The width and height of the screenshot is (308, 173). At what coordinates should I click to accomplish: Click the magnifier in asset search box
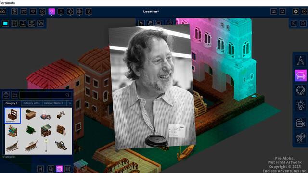[x=67, y=95]
